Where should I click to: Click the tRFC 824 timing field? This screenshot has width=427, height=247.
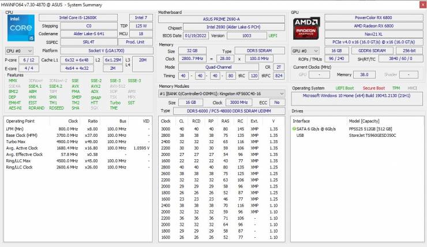(279, 76)
